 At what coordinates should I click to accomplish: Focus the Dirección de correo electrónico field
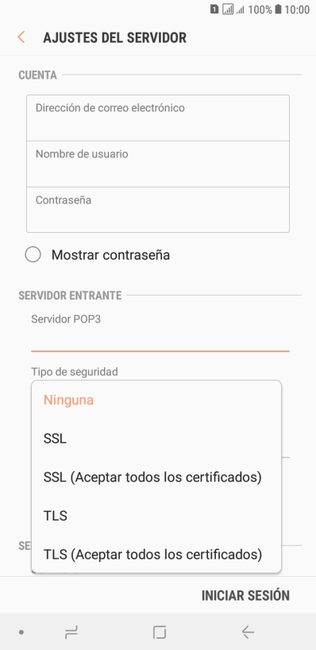tap(158, 118)
